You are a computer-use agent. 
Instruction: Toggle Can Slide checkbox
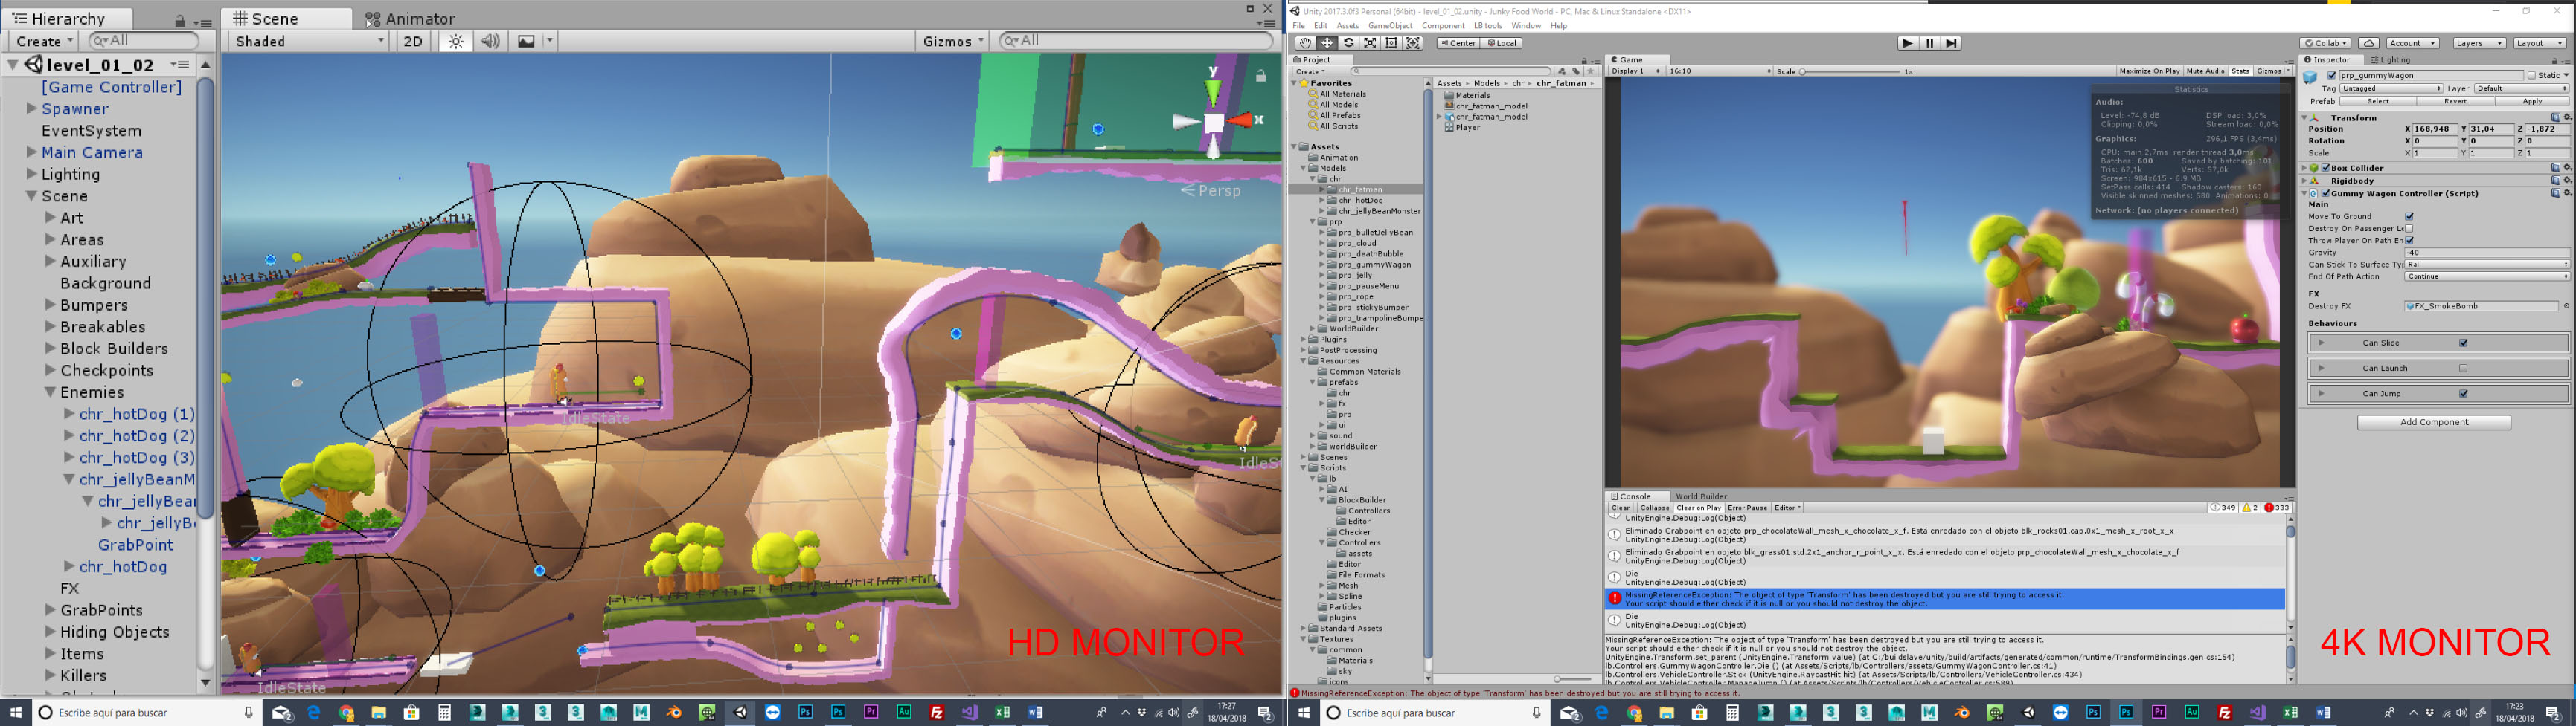tap(2463, 343)
